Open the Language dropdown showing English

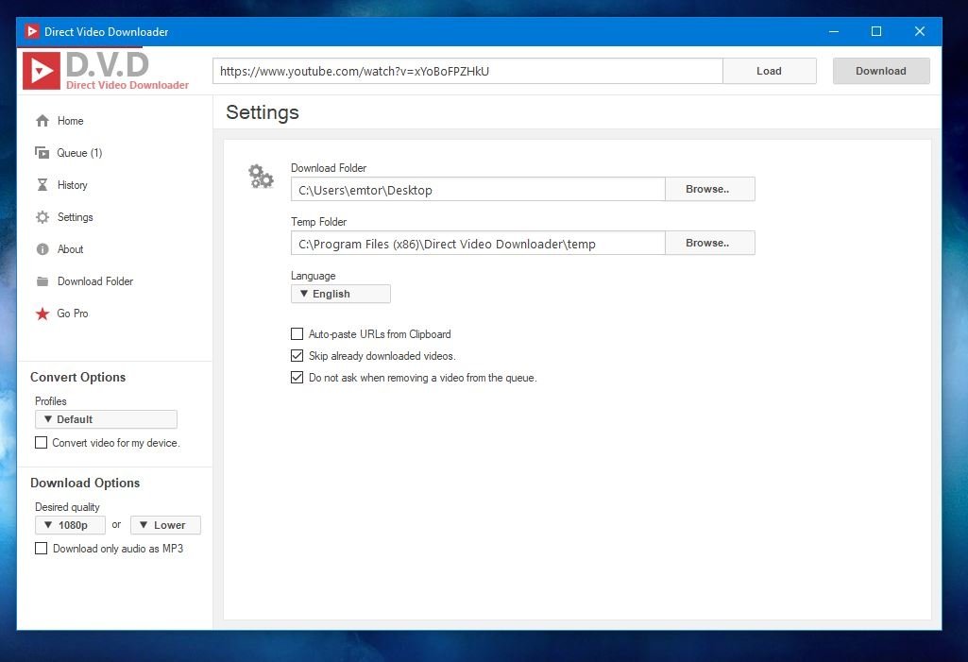pyautogui.click(x=341, y=294)
